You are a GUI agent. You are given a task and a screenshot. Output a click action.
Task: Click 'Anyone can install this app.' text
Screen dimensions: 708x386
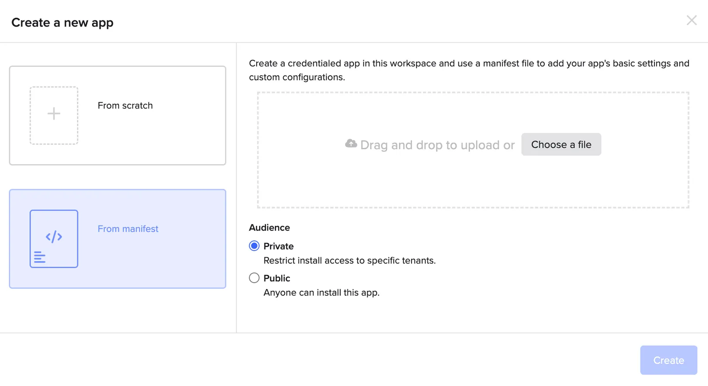[322, 293]
